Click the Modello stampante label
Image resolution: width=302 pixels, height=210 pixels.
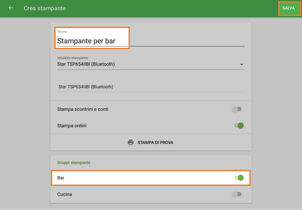point(72,58)
